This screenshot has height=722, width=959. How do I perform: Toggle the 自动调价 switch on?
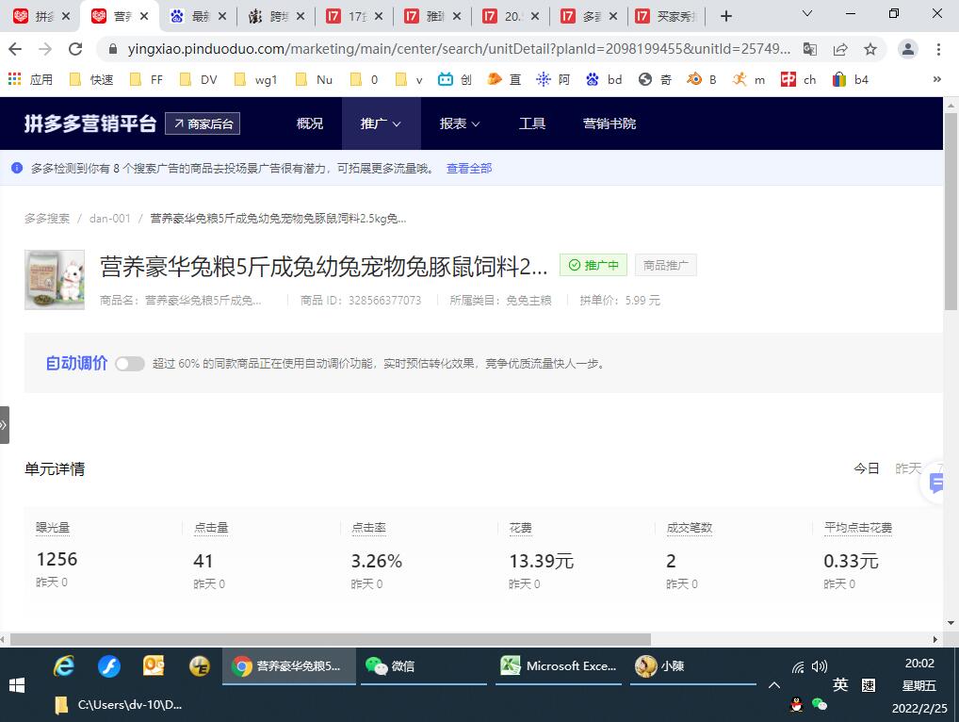tap(130, 364)
